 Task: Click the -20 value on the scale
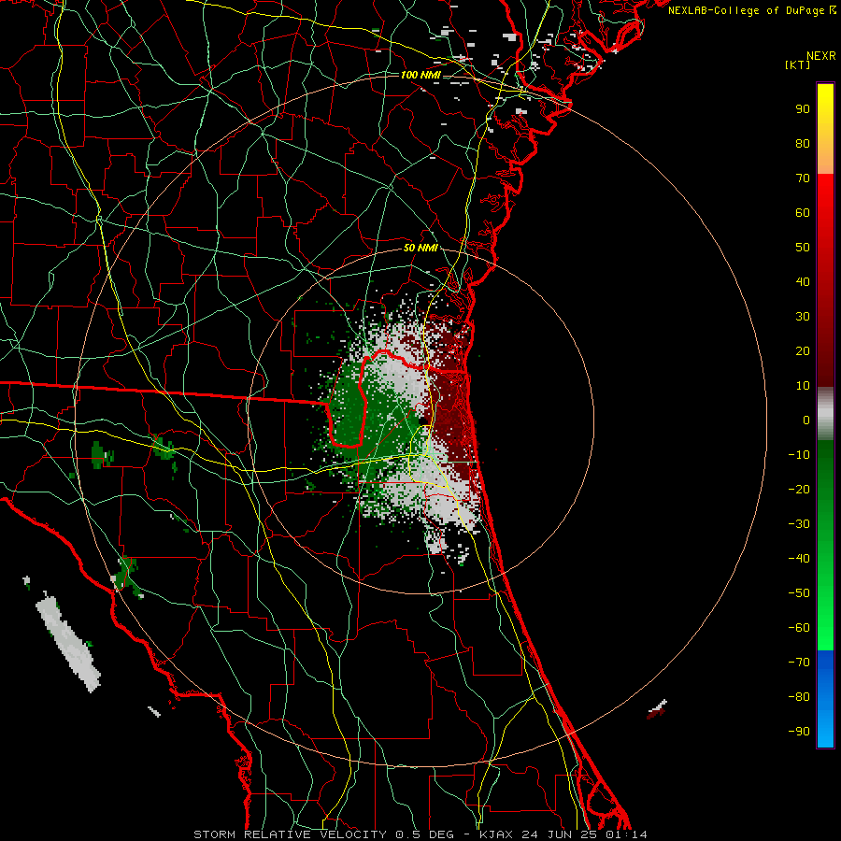point(799,489)
